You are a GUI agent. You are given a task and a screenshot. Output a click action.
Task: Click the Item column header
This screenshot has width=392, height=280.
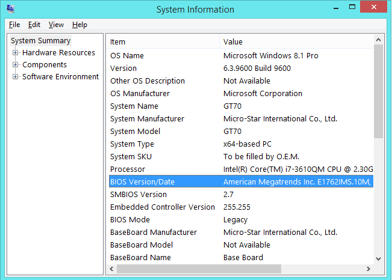[x=164, y=41]
